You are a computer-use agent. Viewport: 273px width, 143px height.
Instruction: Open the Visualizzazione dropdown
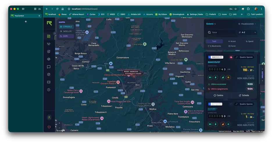(x=247, y=24)
